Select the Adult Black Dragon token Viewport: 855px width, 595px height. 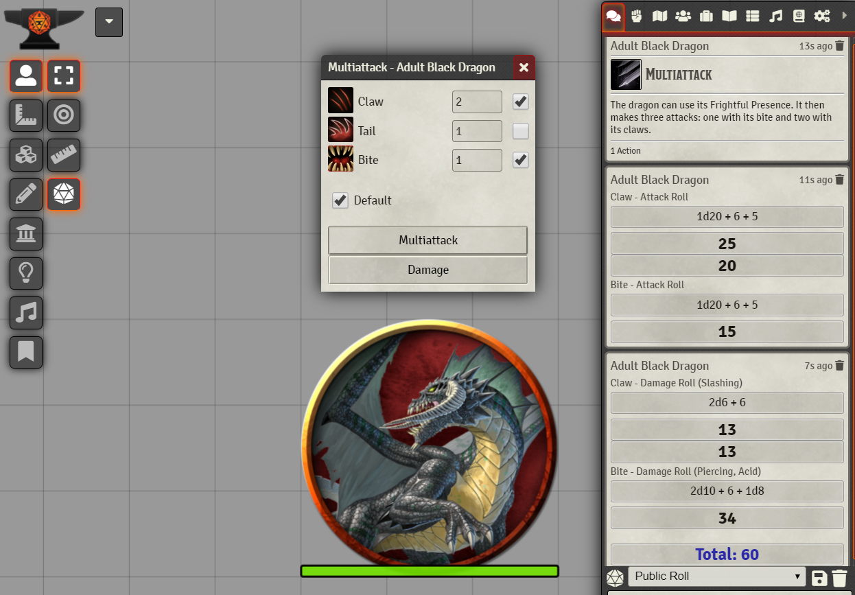click(429, 447)
